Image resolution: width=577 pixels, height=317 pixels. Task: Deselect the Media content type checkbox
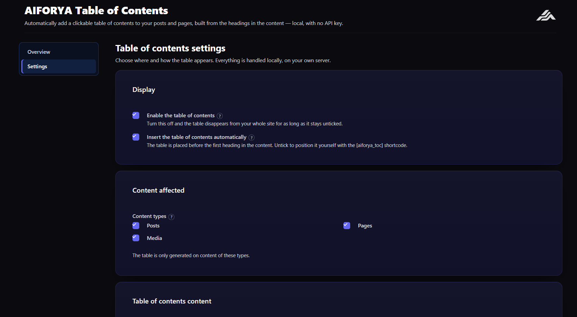click(136, 238)
